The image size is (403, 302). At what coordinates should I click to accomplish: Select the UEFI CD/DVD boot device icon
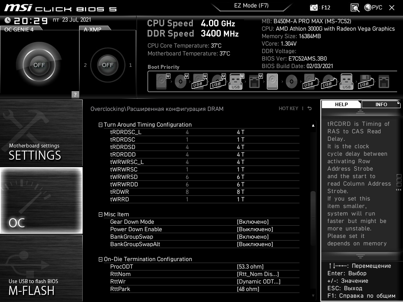pos(181,81)
